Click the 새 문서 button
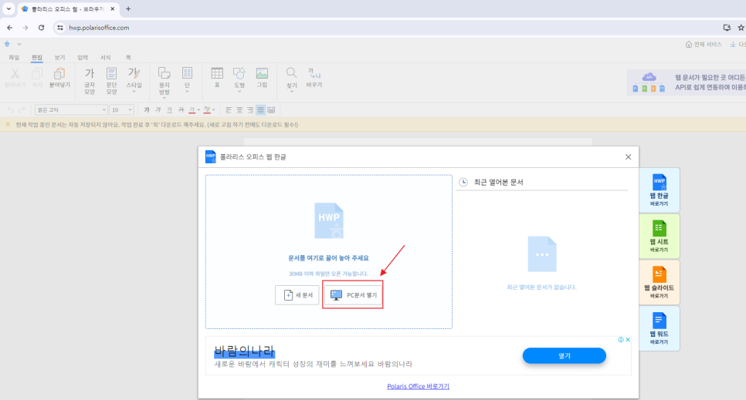The height and width of the screenshot is (400, 746). pos(297,295)
